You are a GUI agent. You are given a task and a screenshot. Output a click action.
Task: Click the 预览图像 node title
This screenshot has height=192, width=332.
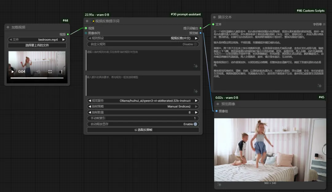[x=228, y=104]
